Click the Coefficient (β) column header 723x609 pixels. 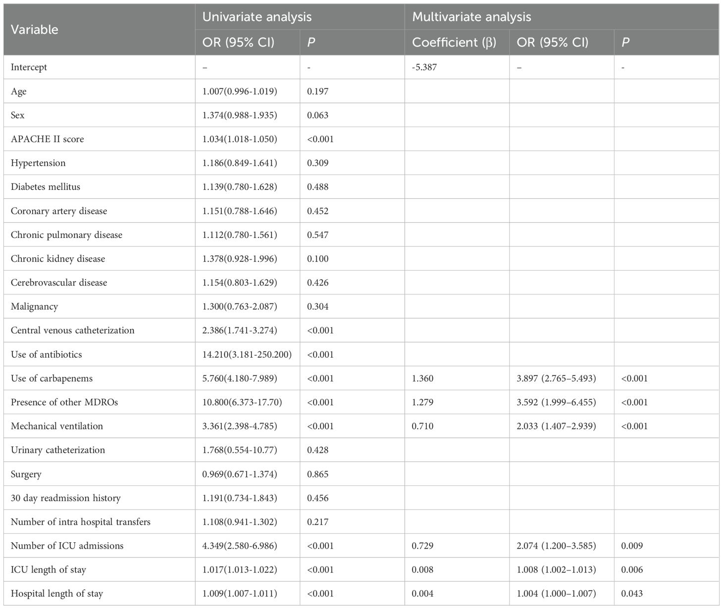(454, 43)
